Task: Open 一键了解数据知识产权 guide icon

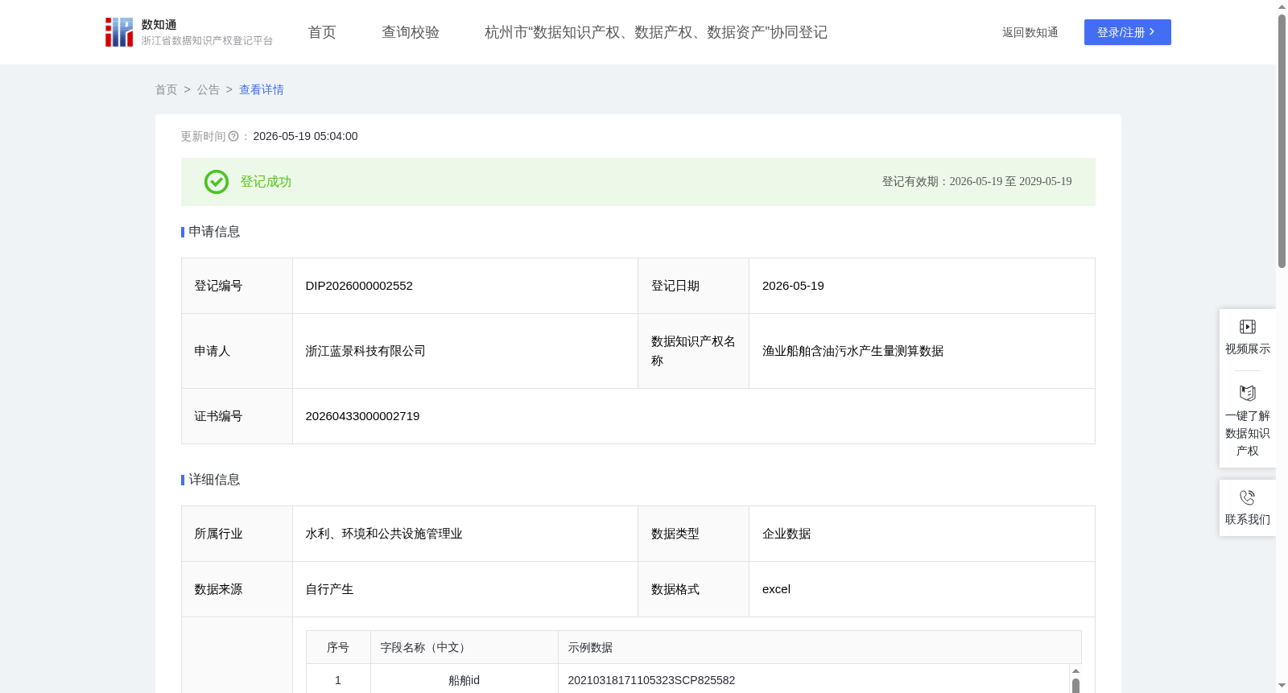Action: [1248, 393]
